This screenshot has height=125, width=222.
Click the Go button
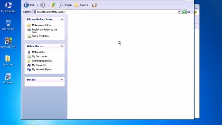pyautogui.click(x=186, y=12)
